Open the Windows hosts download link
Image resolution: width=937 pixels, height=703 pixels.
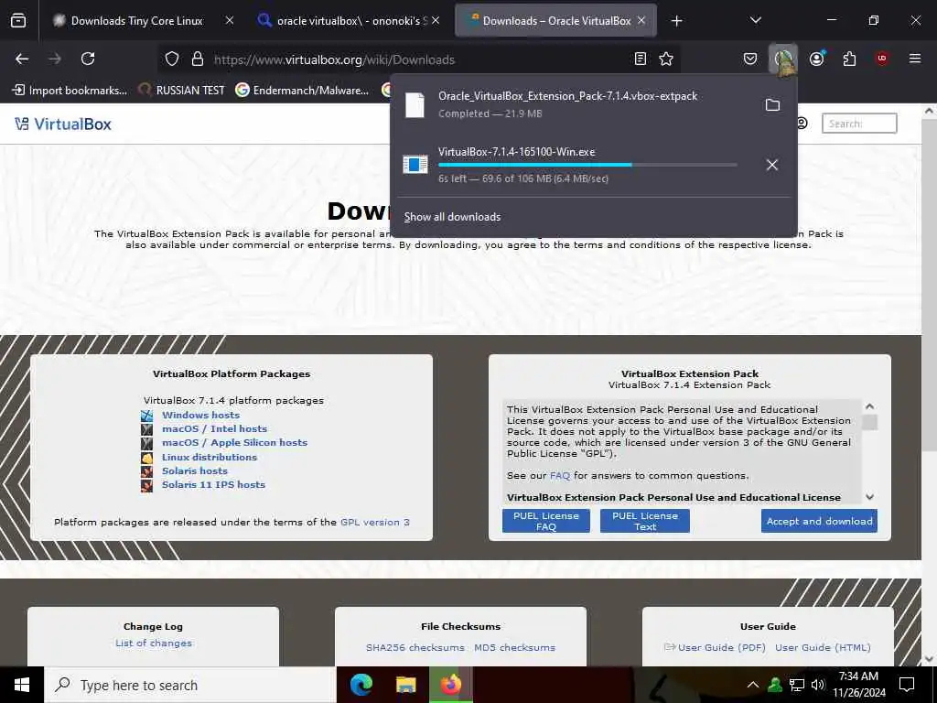click(200, 415)
